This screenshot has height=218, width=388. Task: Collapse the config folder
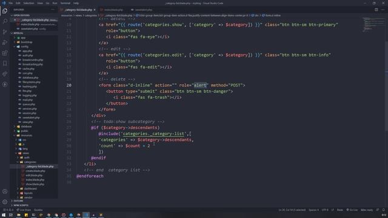(x=24, y=47)
